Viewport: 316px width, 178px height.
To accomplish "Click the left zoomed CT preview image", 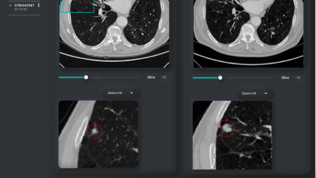I will (98, 134).
